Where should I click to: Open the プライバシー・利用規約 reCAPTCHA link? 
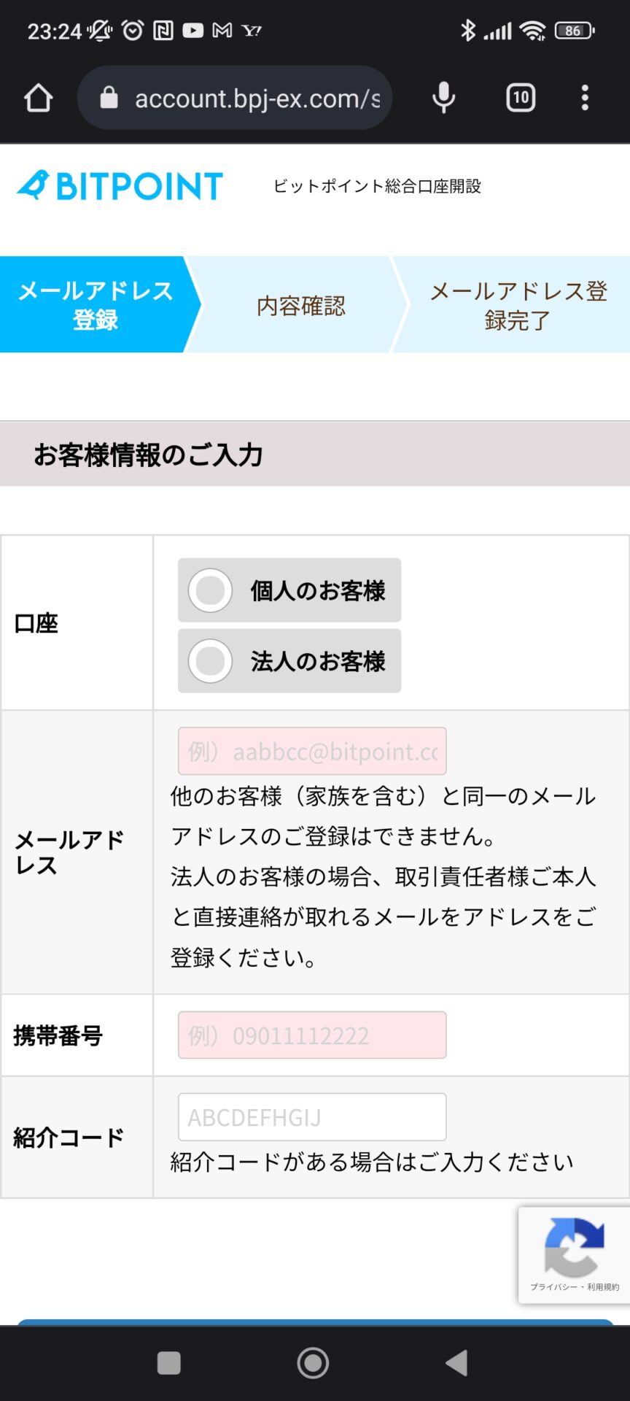pos(575,1287)
